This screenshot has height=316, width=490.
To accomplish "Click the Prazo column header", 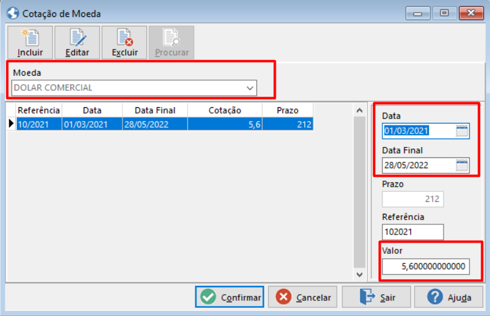I will coord(288,110).
